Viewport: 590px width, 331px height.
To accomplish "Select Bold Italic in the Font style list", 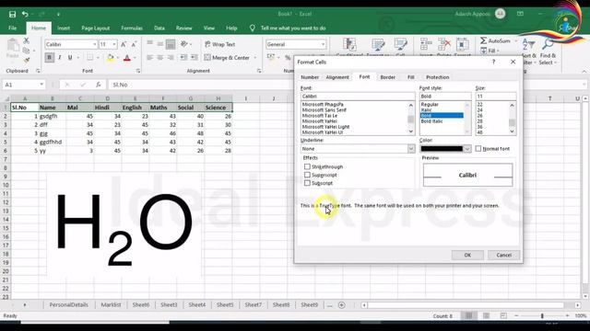I will click(x=431, y=121).
